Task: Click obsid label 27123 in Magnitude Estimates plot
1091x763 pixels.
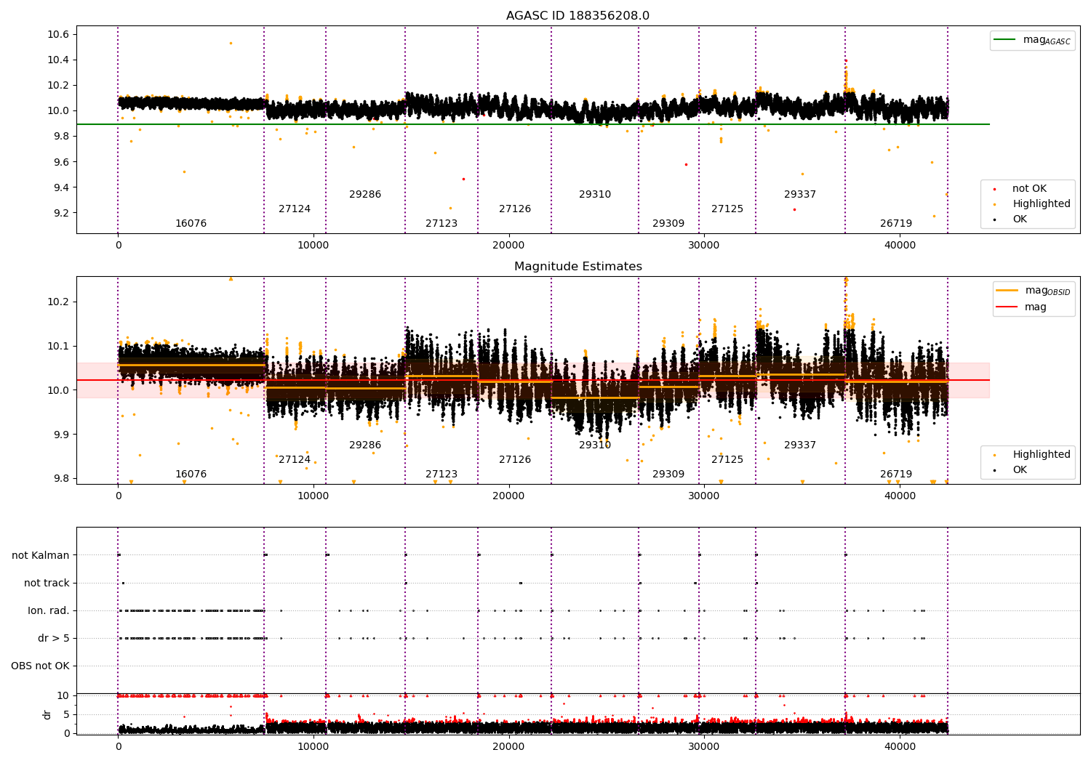Action: tap(441, 475)
